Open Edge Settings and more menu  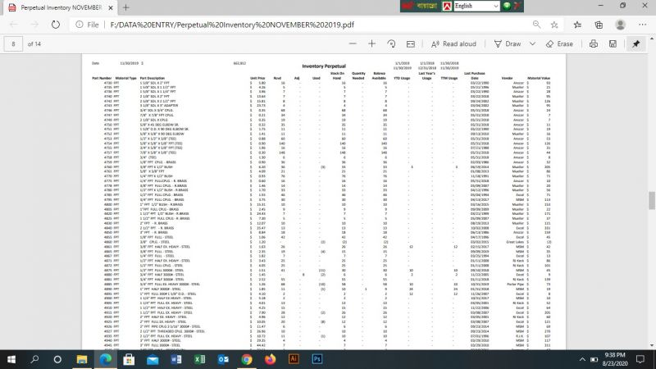tap(641, 25)
